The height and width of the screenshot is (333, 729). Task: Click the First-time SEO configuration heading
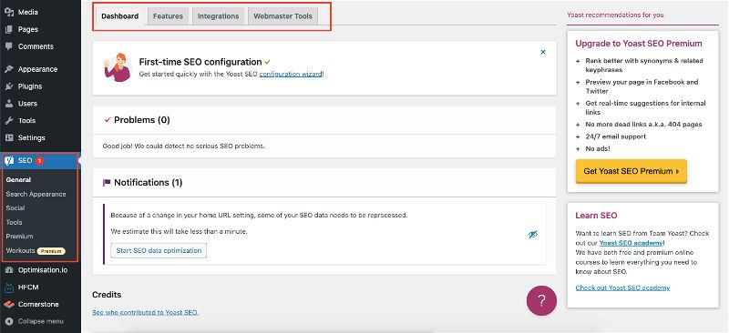[200, 62]
